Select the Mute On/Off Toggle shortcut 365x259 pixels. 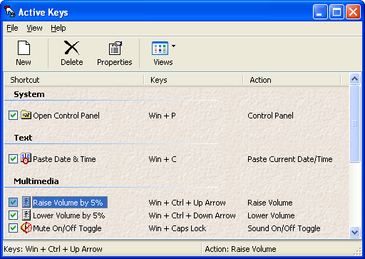[x=67, y=228]
